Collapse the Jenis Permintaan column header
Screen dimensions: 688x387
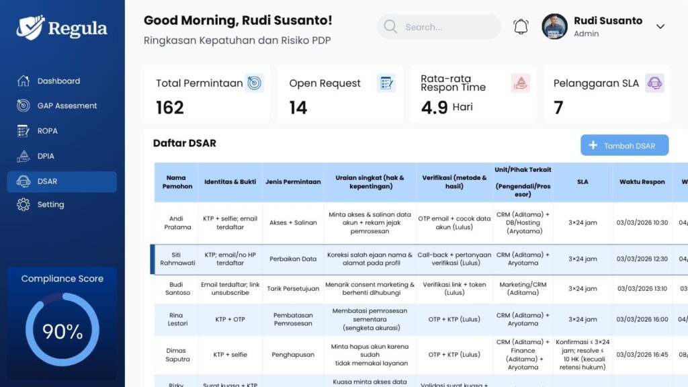click(x=293, y=181)
